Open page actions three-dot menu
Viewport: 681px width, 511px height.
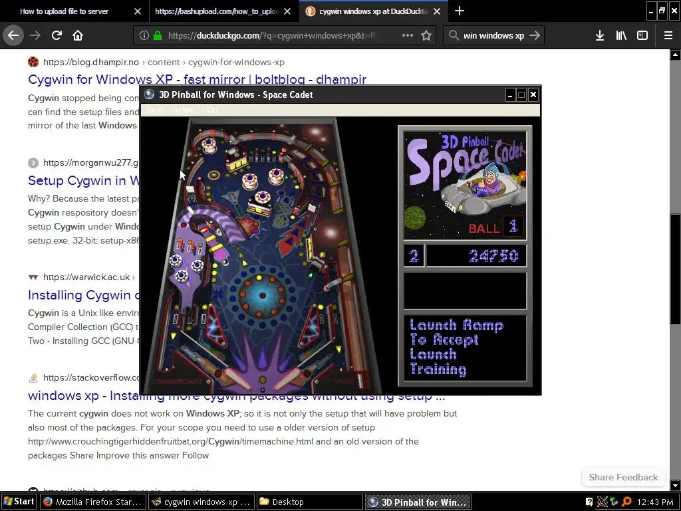[408, 35]
